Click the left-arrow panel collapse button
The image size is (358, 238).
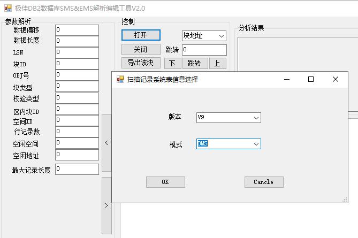[106, 143]
